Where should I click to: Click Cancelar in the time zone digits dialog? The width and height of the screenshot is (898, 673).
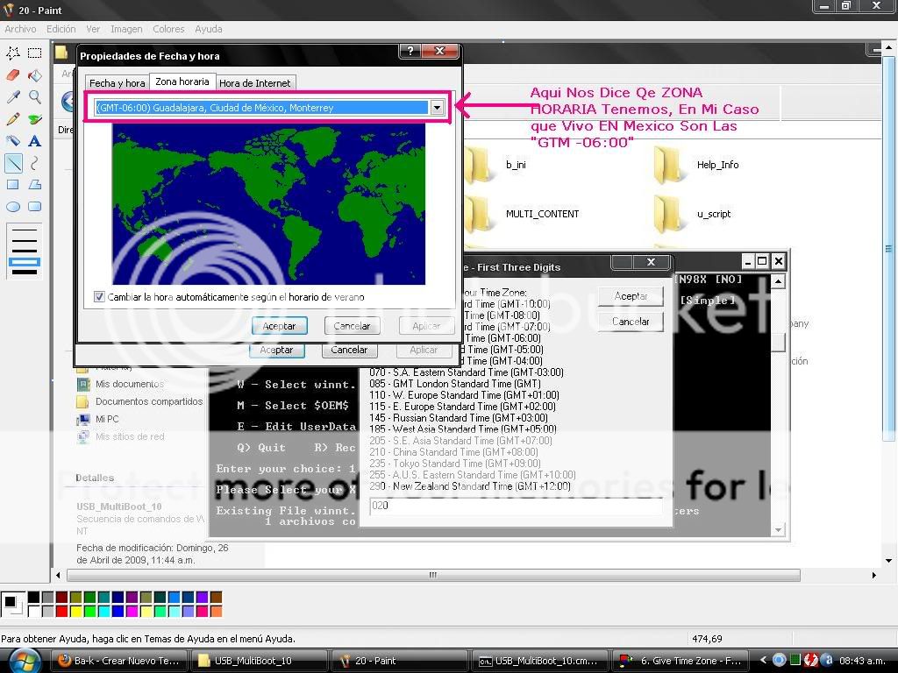(x=631, y=322)
